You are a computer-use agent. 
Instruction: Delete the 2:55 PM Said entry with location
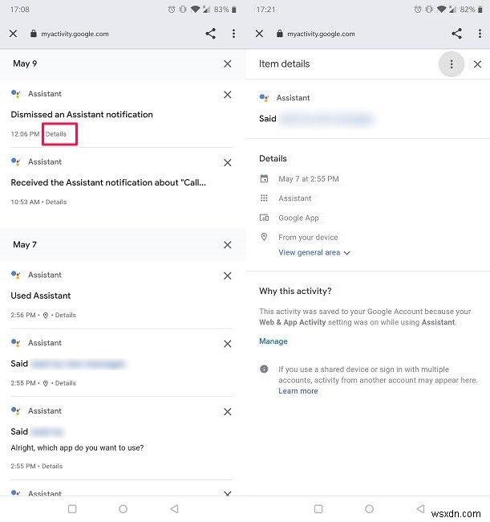click(x=228, y=344)
